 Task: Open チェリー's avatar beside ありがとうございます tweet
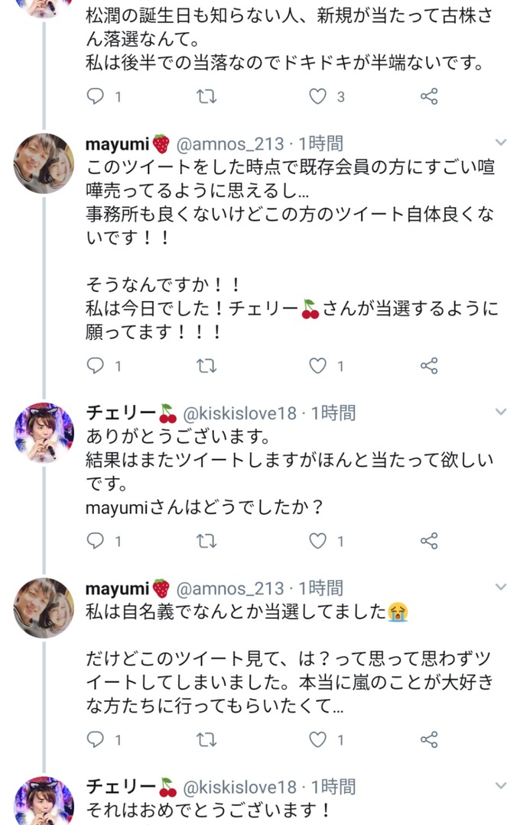(44, 433)
